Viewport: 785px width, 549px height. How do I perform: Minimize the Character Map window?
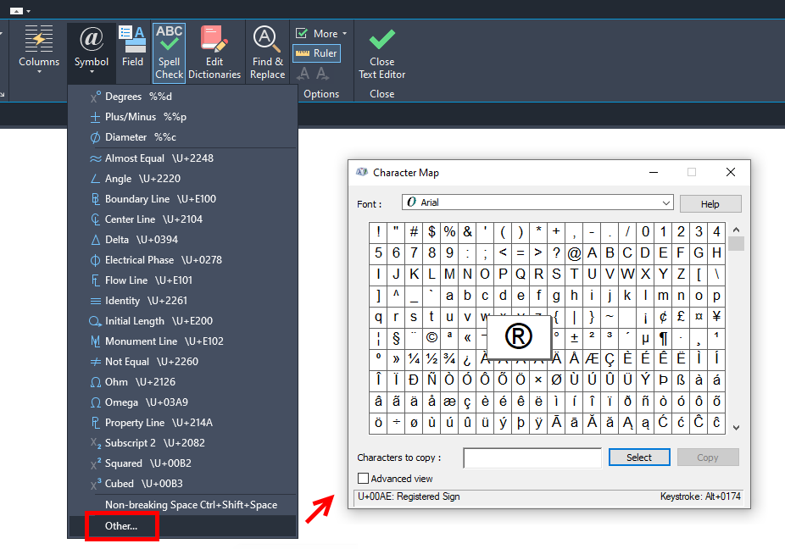[654, 172]
